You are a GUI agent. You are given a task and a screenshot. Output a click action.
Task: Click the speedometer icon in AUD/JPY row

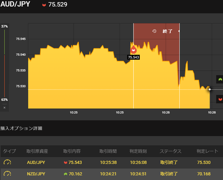pos(7,162)
